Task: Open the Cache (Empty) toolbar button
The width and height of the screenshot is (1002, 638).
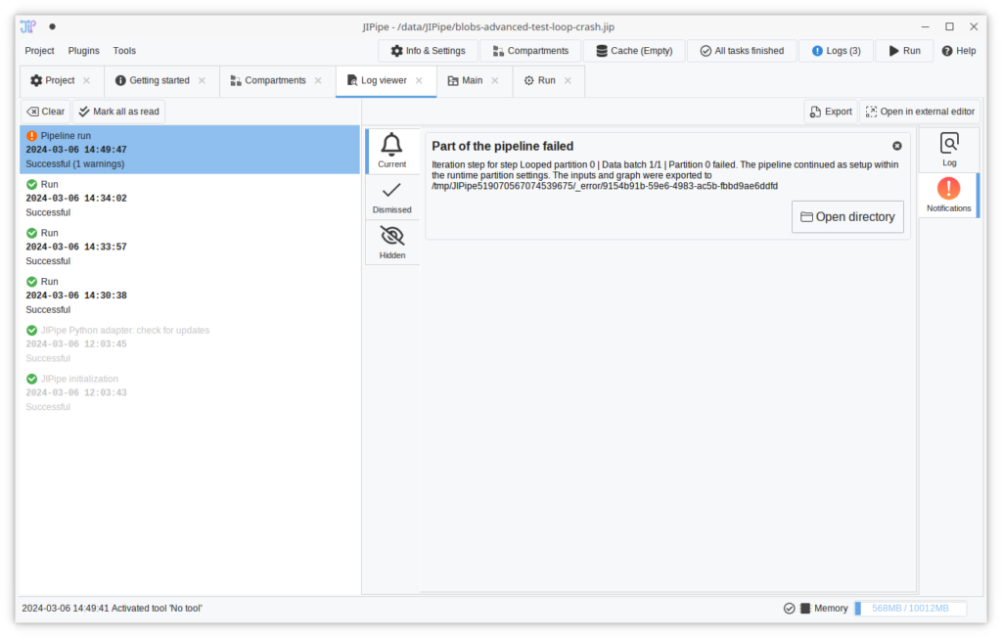Action: pos(633,51)
